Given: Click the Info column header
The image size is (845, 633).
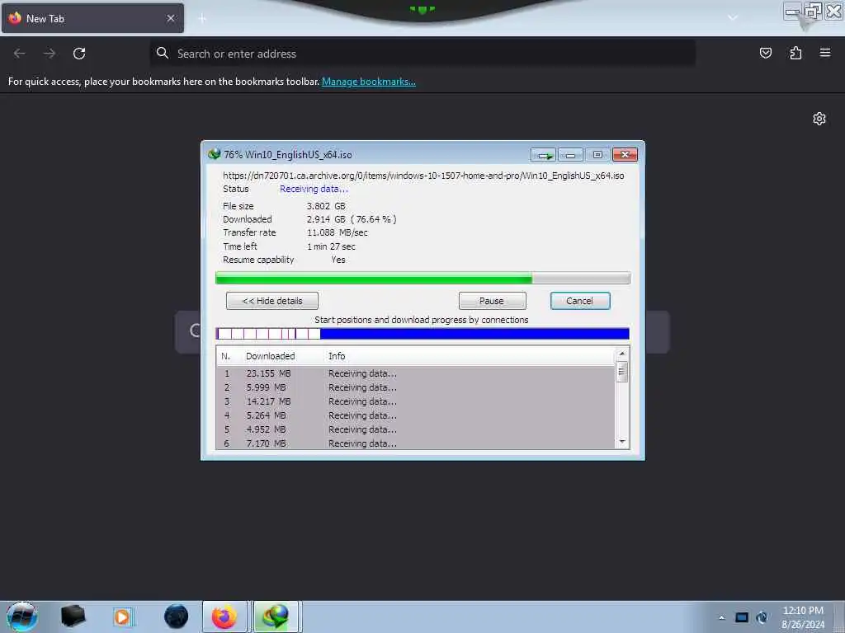Looking at the screenshot, I should point(337,356).
